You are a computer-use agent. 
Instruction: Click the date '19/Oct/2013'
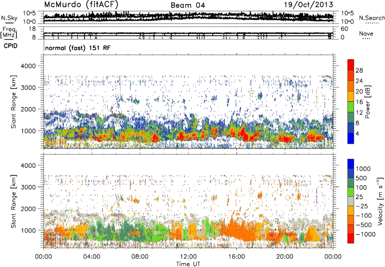click(x=308, y=5)
